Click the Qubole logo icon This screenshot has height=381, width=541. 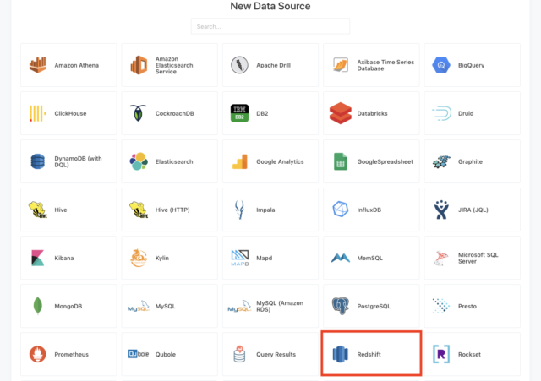[x=139, y=354]
